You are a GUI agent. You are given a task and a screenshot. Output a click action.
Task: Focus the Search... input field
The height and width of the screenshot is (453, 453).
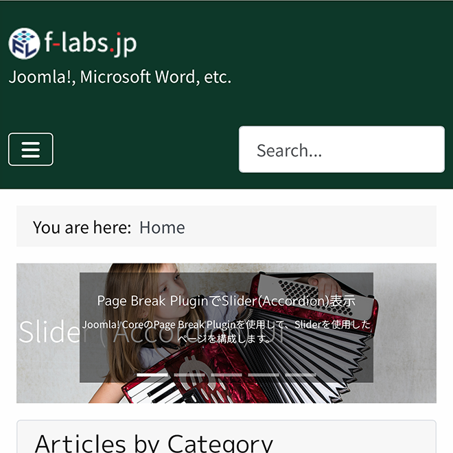tap(341, 150)
